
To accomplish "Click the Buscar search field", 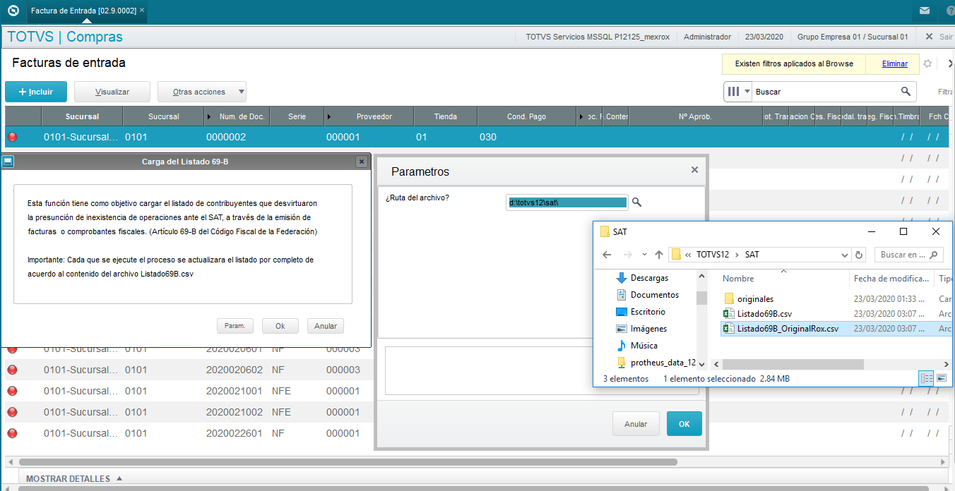I will (826, 92).
